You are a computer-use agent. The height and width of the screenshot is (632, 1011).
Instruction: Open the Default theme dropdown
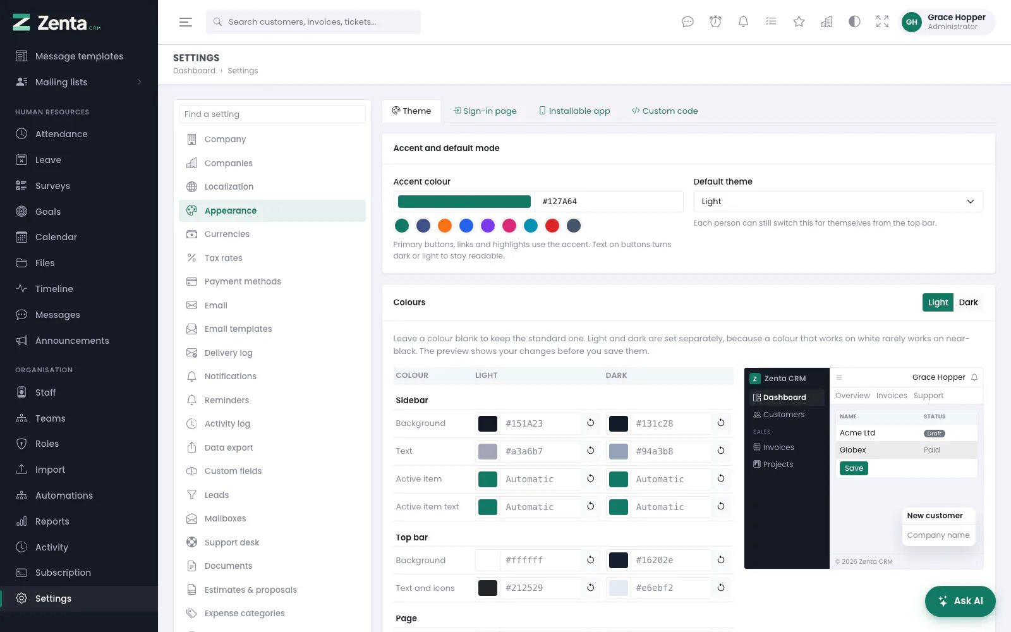click(838, 202)
